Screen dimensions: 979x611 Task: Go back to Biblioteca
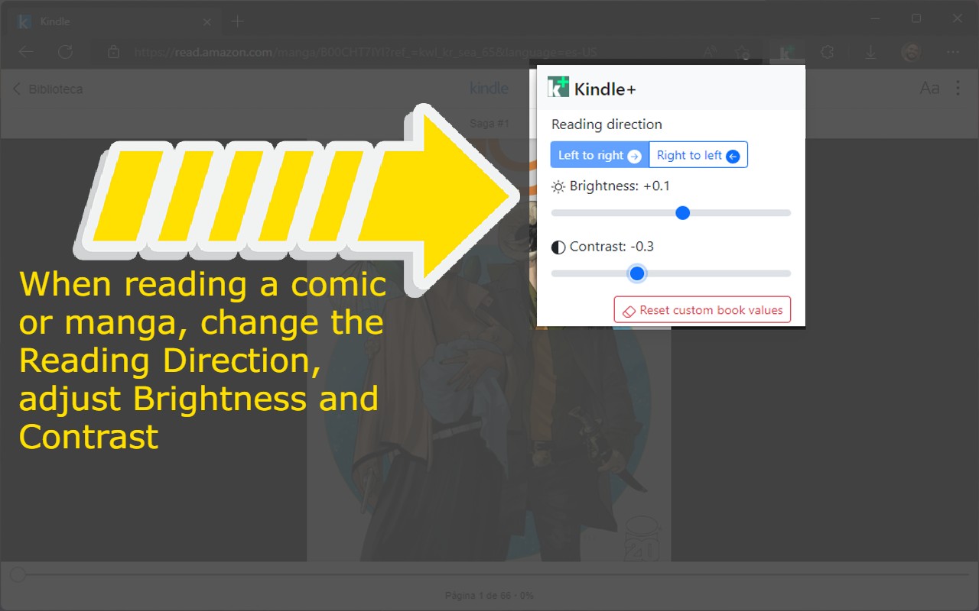coord(47,89)
